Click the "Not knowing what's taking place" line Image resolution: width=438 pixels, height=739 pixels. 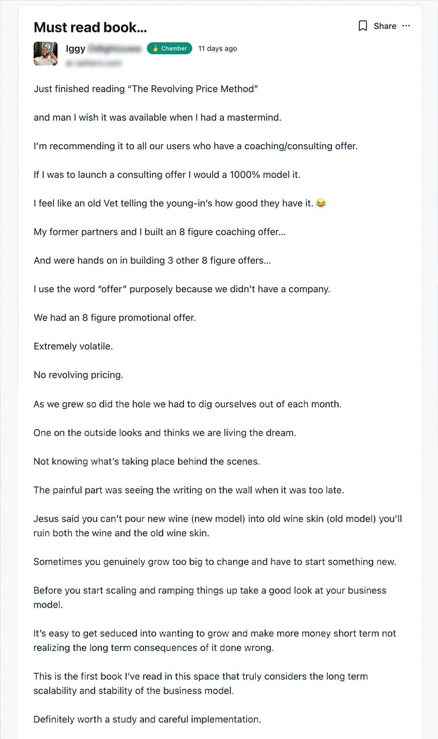coord(147,462)
